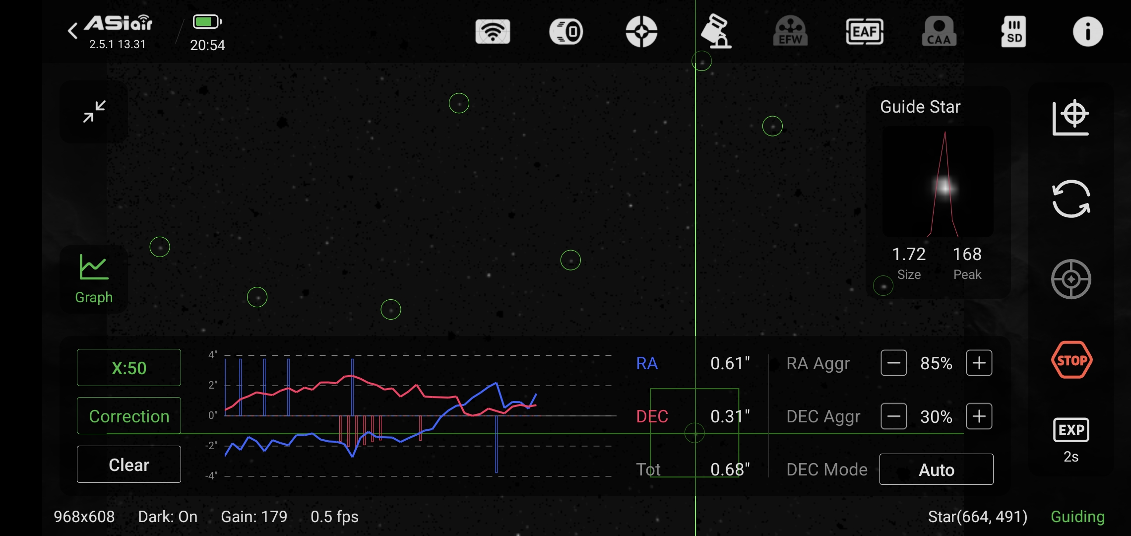Open the info icon
This screenshot has width=1131, height=536.
pos(1087,32)
